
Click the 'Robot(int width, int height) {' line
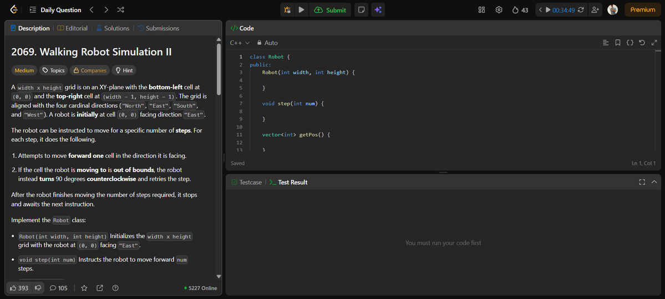pos(308,73)
